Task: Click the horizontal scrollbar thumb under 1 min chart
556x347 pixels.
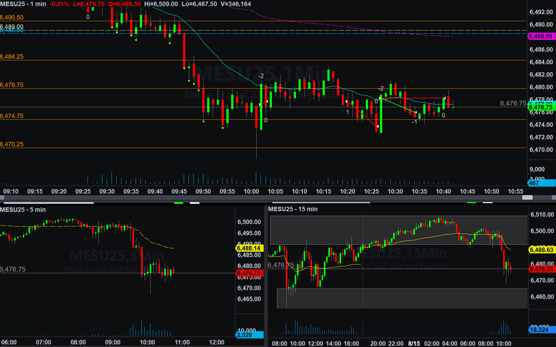Action: click(527, 197)
